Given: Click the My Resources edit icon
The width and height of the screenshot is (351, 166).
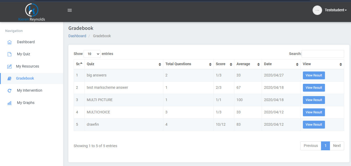Looking at the screenshot, I should point(9,67).
